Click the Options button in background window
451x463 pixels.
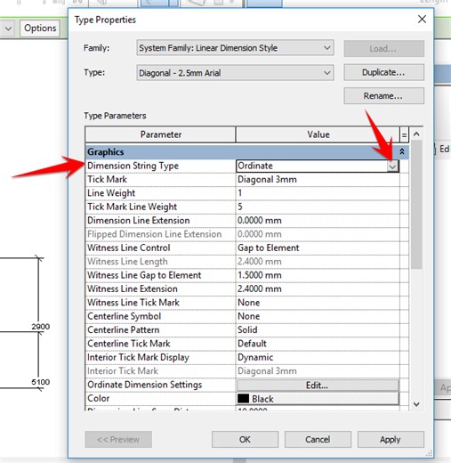point(40,28)
